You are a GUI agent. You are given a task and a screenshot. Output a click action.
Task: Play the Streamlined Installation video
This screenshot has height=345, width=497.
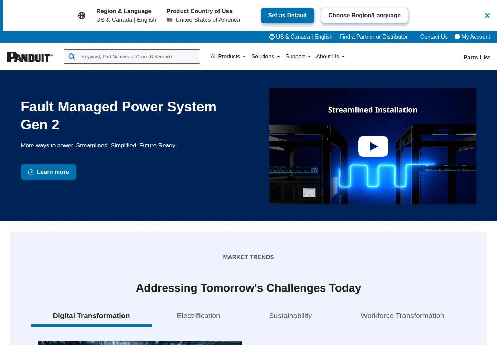coord(373,146)
